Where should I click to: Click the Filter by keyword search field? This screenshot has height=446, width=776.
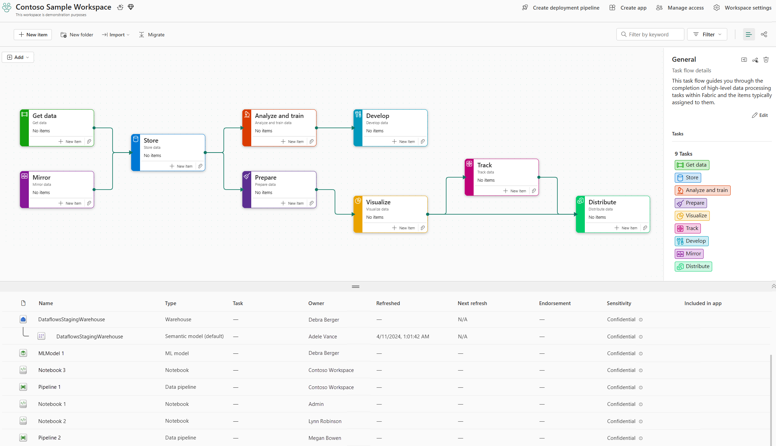pos(650,34)
